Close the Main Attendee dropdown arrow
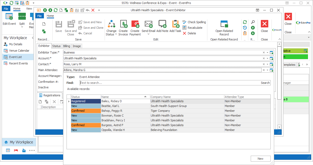The width and height of the screenshot is (313, 165). pos(267,70)
